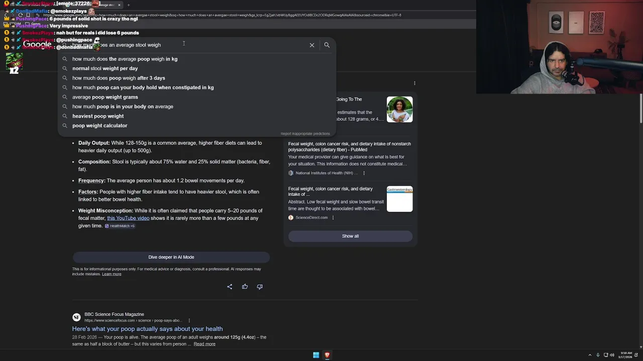Click the Gastroenterology journal thumbnail

pyautogui.click(x=400, y=199)
